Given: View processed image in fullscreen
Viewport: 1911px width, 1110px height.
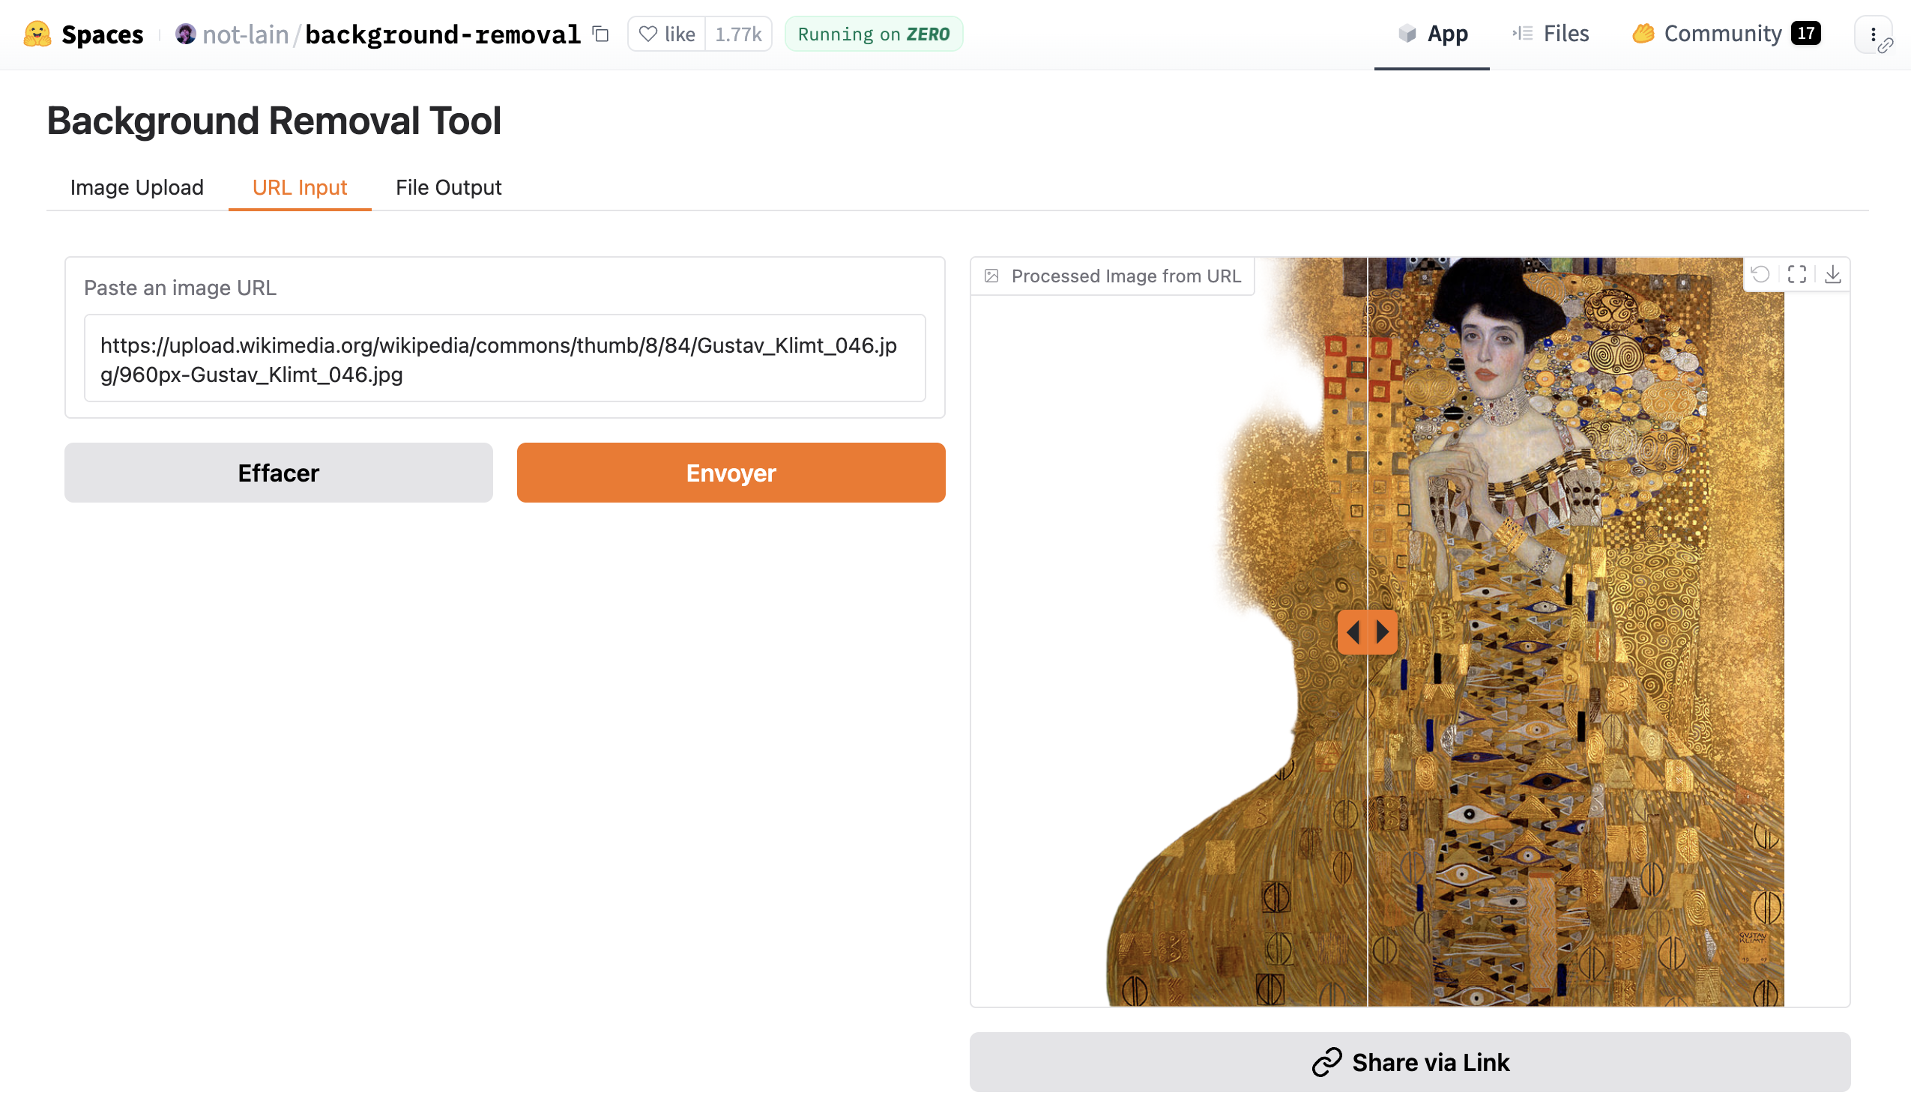Looking at the screenshot, I should coord(1796,274).
